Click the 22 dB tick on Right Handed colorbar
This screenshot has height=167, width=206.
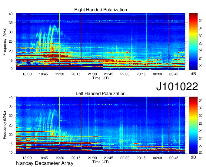tap(201, 66)
